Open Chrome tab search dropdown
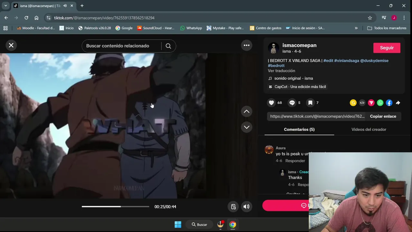This screenshot has width=412, height=232. [5, 6]
